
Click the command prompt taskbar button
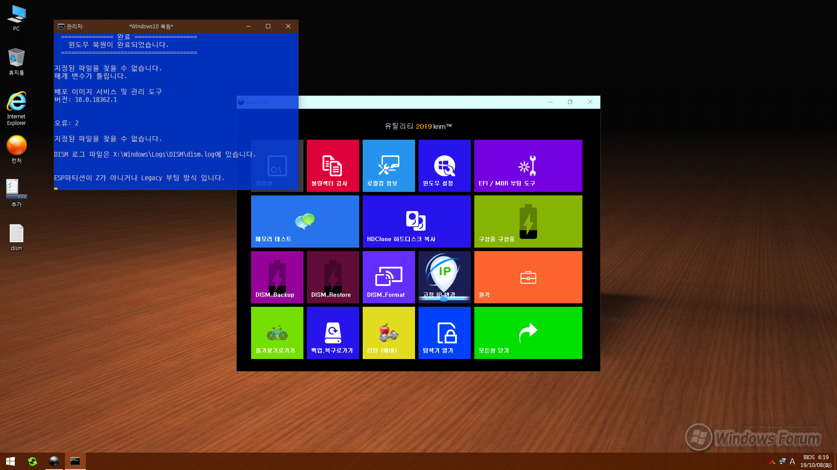pyautogui.click(x=75, y=461)
